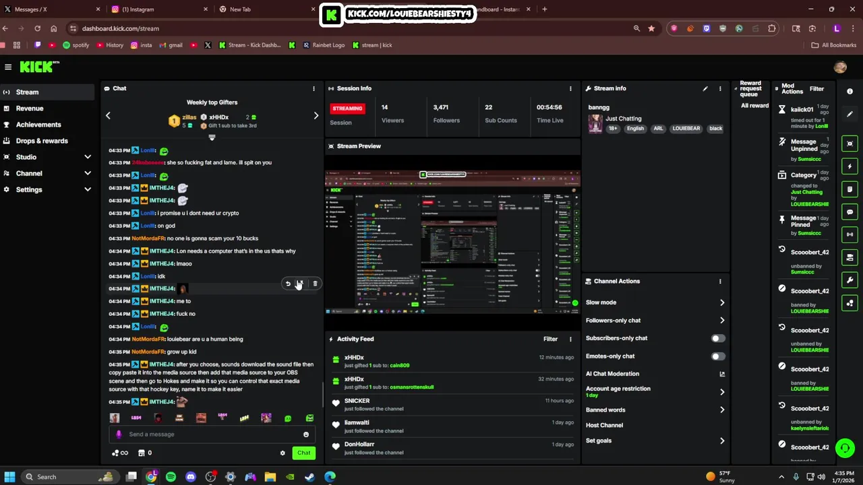The width and height of the screenshot is (863, 485).
Task: Toggle the stream preview widget icon
Action: 850,143
